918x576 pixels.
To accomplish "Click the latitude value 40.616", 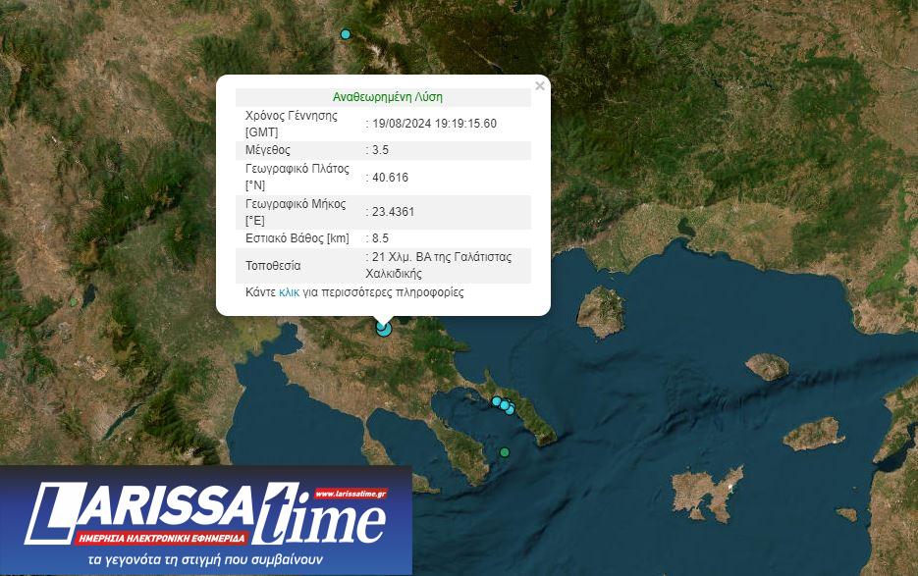I will pos(389,178).
